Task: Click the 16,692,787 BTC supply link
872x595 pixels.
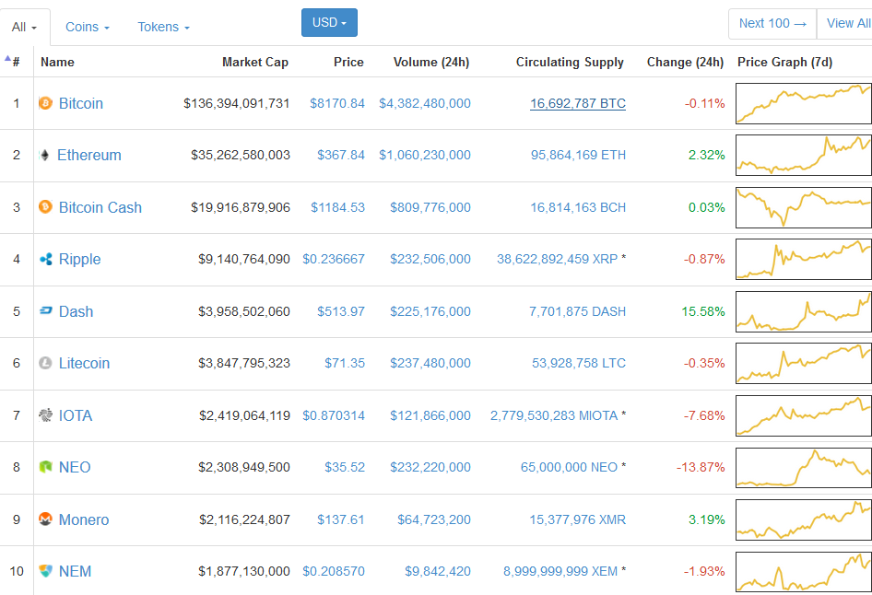Action: point(577,103)
